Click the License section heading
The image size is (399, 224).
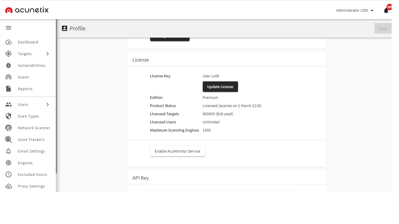pos(141,60)
